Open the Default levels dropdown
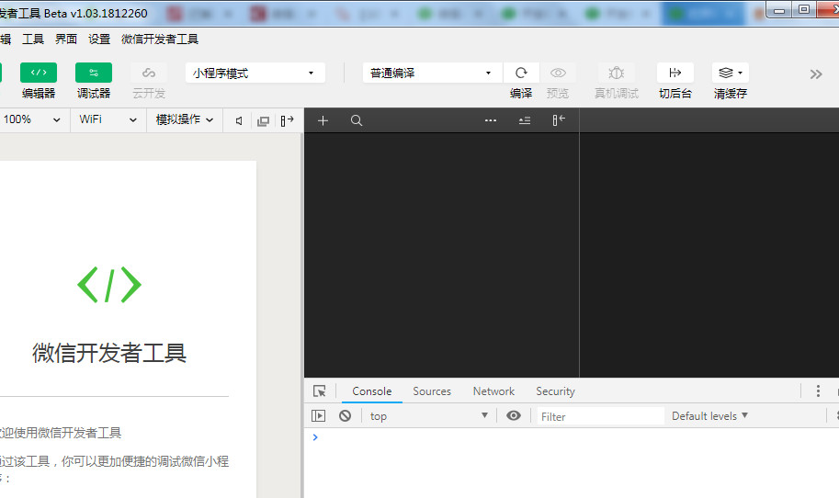Image resolution: width=839 pixels, height=498 pixels. click(x=709, y=416)
